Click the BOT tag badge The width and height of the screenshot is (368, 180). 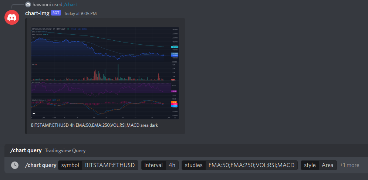click(56, 13)
